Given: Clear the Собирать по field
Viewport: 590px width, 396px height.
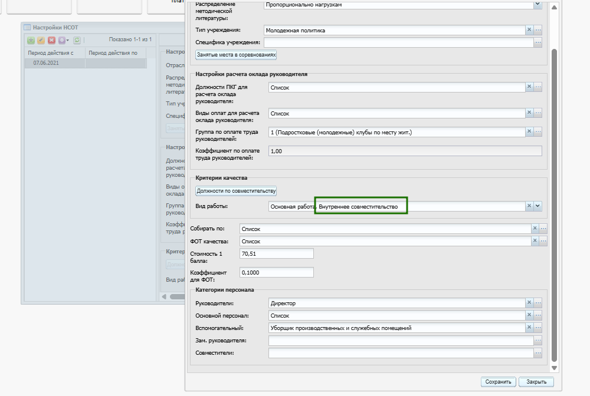Looking at the screenshot, I should [535, 228].
